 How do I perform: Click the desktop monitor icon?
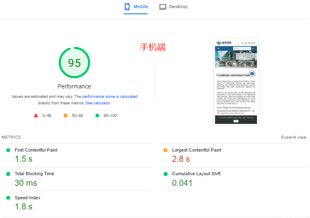pyautogui.click(x=163, y=7)
